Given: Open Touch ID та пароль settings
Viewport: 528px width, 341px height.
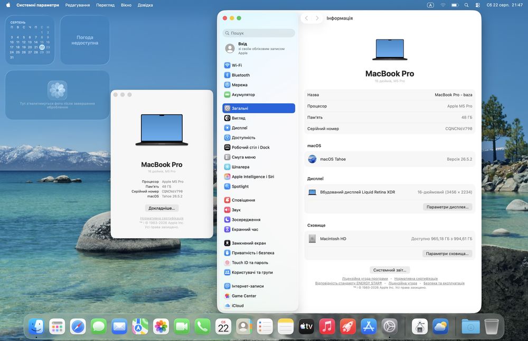Looking at the screenshot, I should click(x=259, y=262).
